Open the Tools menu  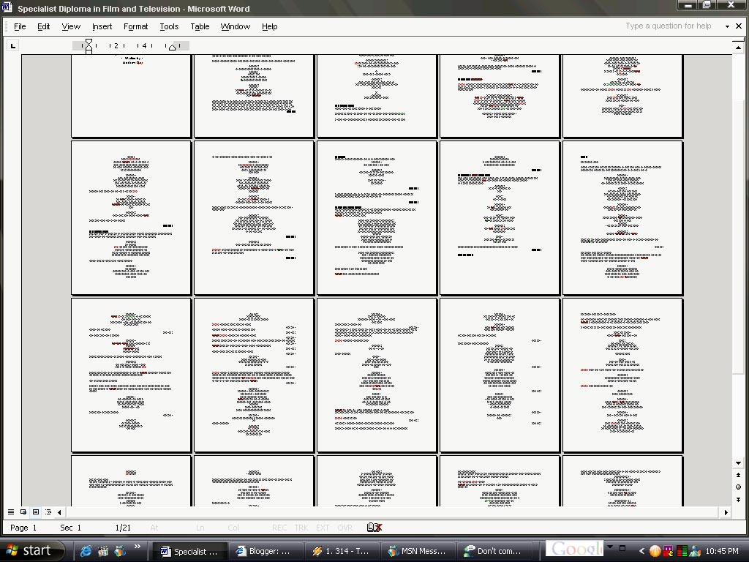tap(169, 26)
